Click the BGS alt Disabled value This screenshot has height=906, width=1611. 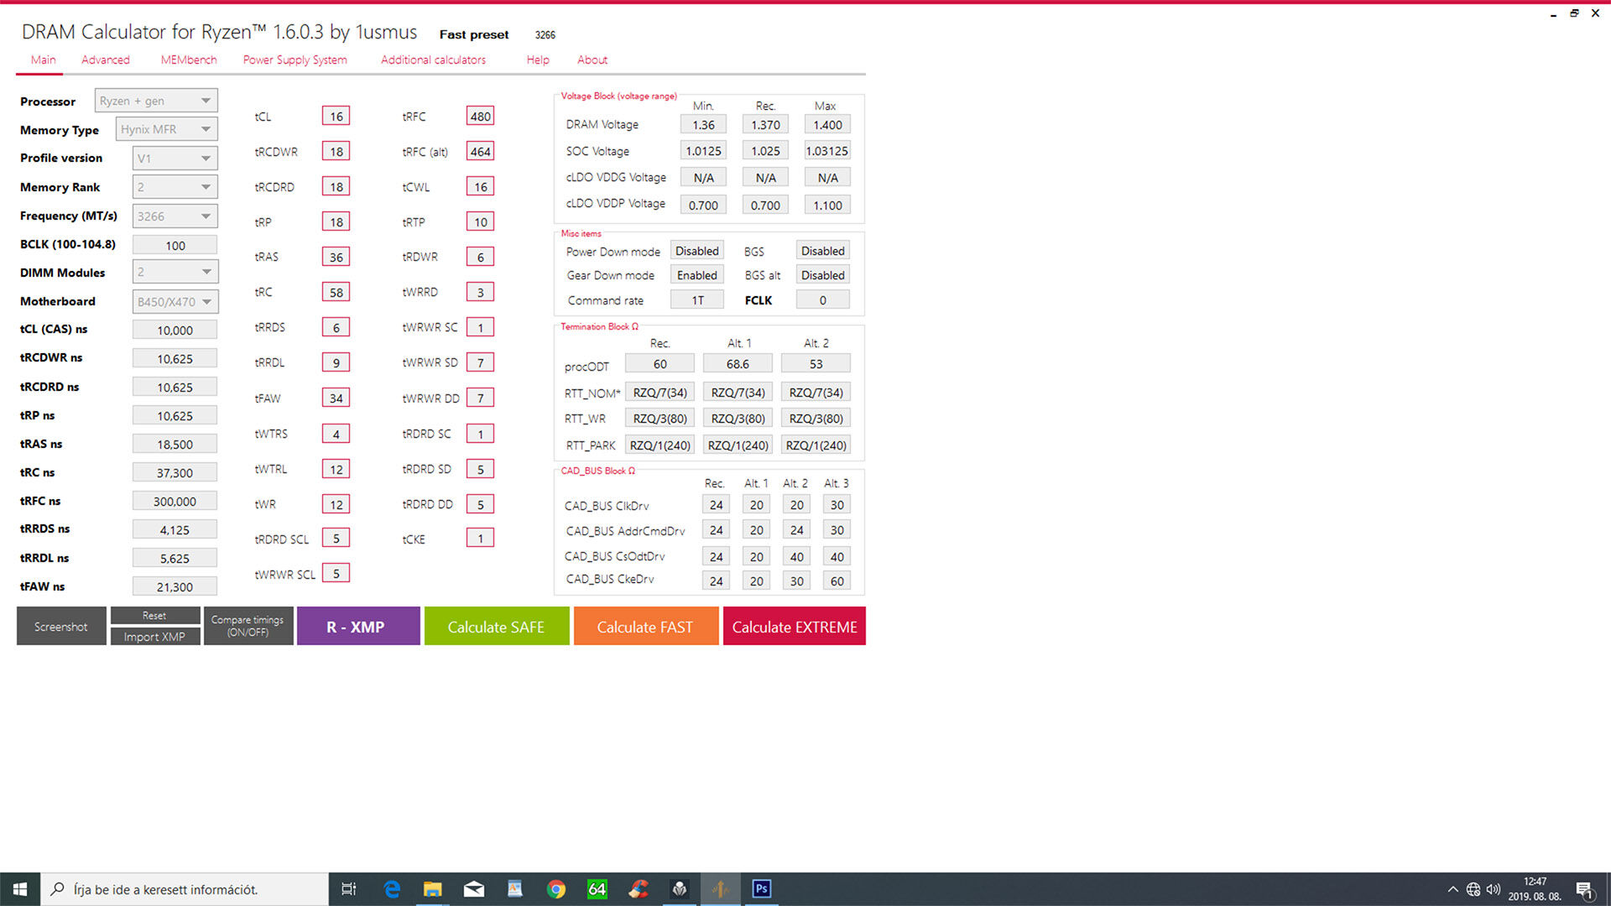(822, 275)
